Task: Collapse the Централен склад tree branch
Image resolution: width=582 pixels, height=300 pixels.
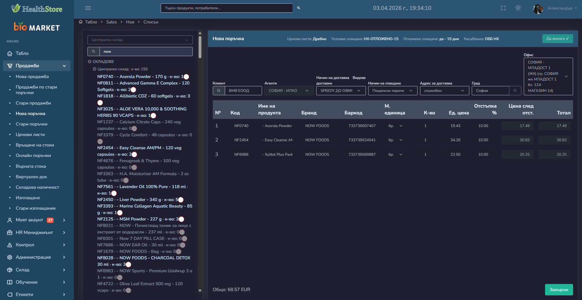Action: click(95, 69)
